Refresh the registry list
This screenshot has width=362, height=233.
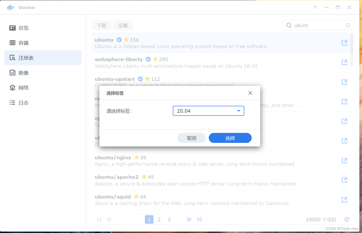tap(347, 219)
